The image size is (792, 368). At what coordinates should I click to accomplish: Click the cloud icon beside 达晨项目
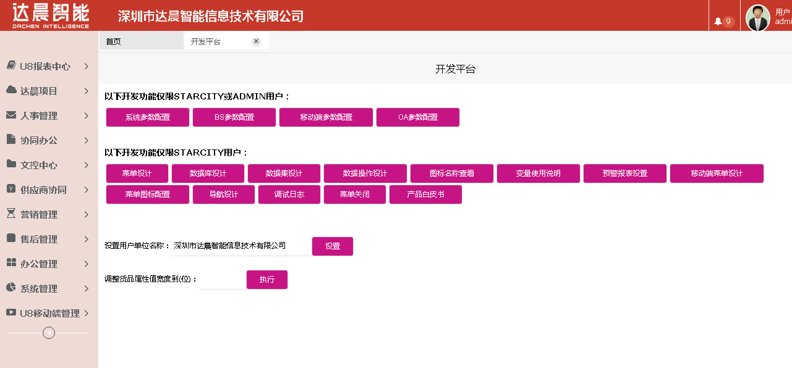coord(11,90)
